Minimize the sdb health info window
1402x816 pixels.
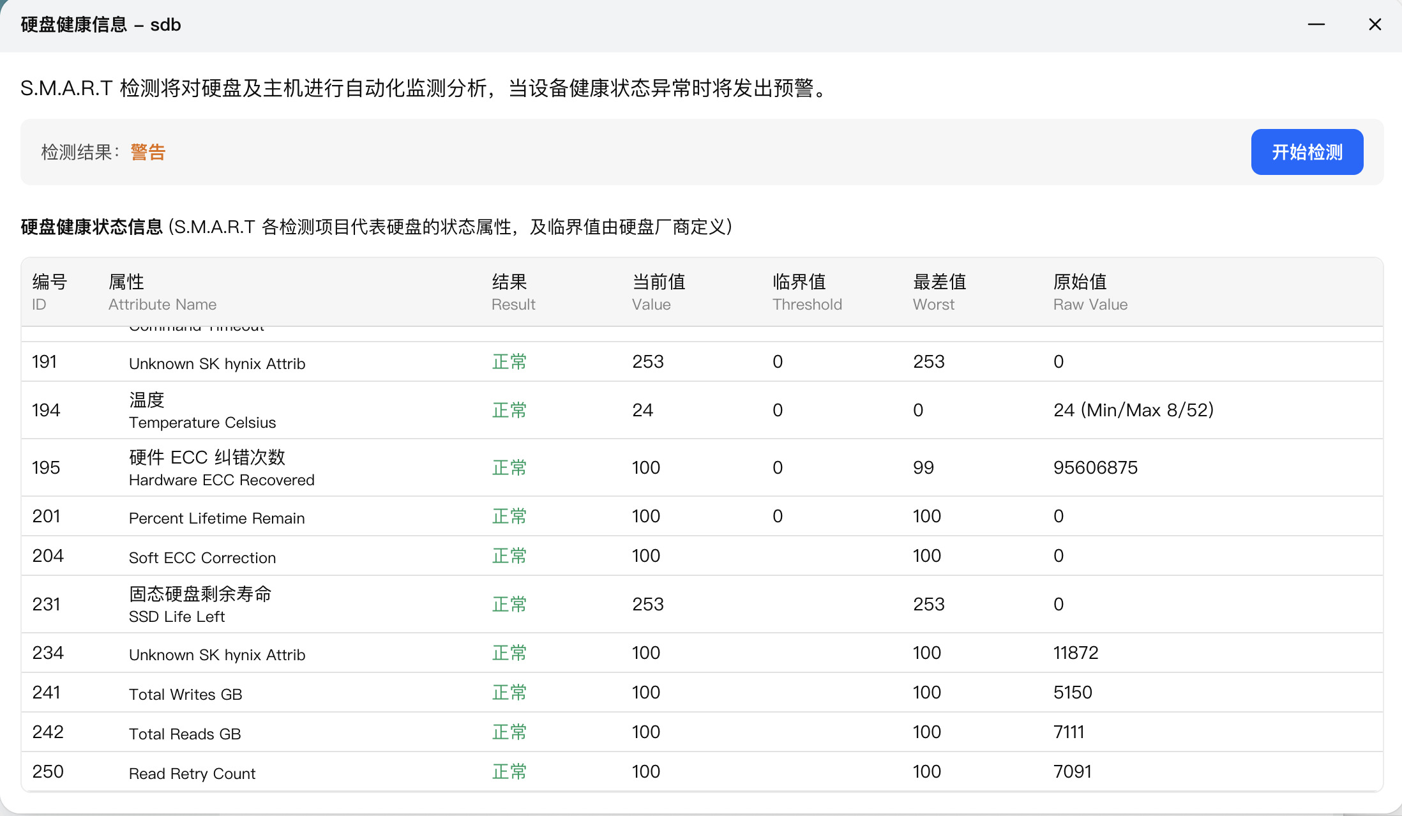click(x=1316, y=25)
